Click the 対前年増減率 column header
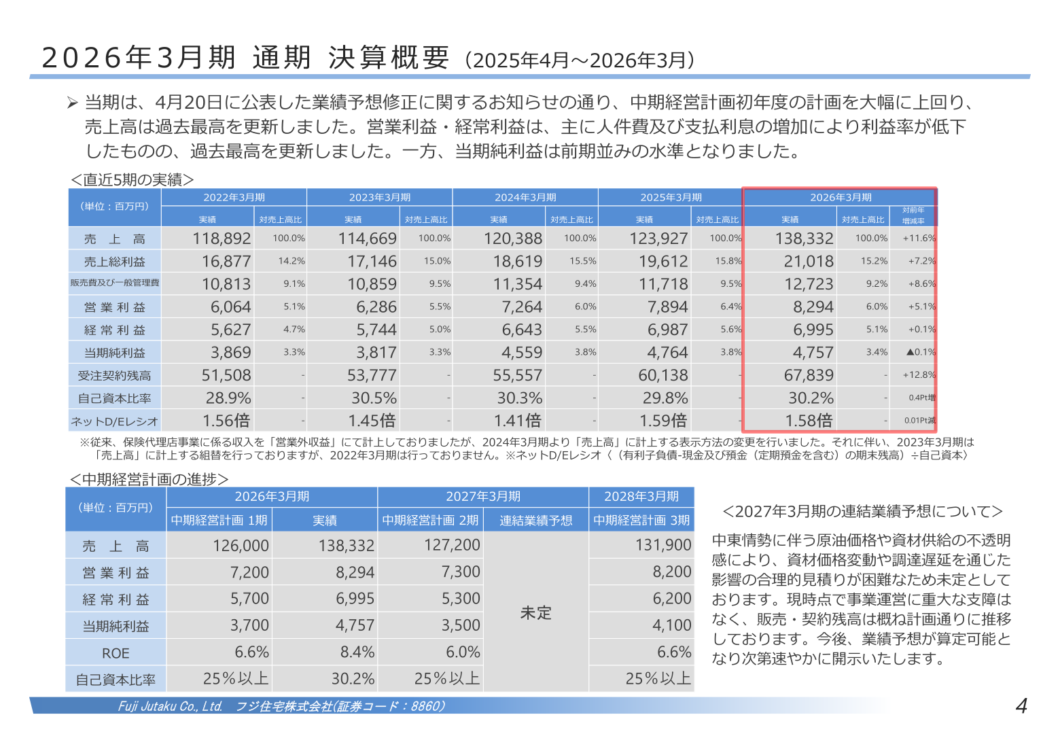Image resolution: width=1060 pixels, height=734 pixels. click(913, 215)
